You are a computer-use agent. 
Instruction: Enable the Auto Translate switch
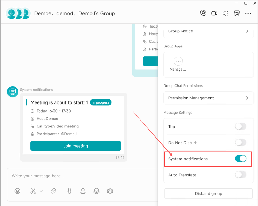[x=240, y=175]
